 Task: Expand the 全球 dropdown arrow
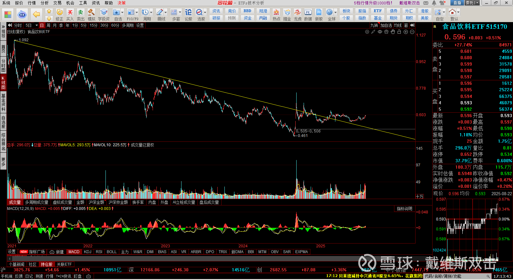tap(335, 12)
